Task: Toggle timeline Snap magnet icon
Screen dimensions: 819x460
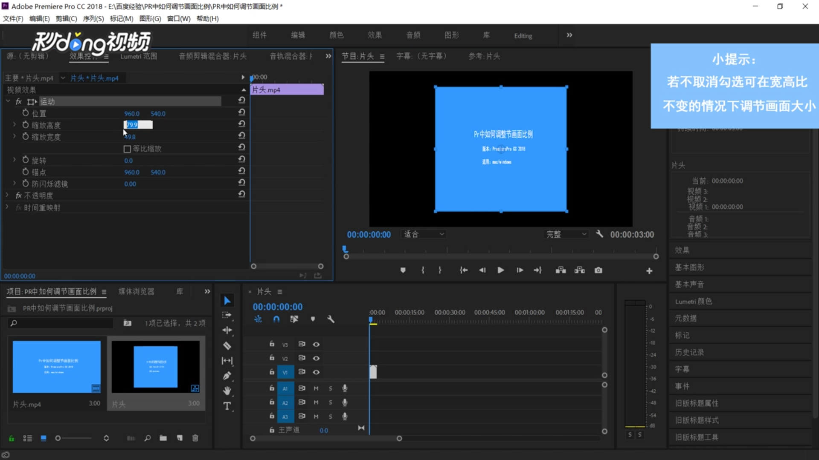Action: coord(276,319)
